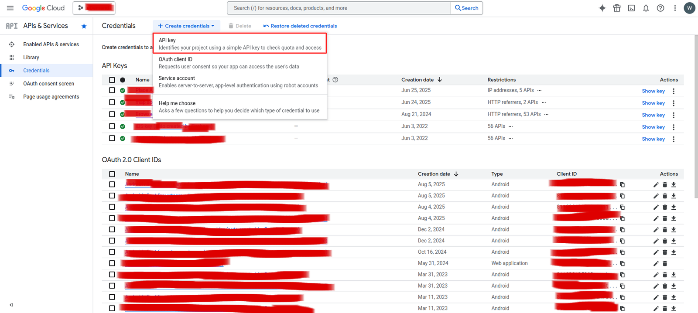Click Restore deleted credentials

point(300,26)
